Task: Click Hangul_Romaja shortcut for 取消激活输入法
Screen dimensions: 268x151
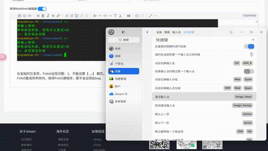Action: coord(242,105)
